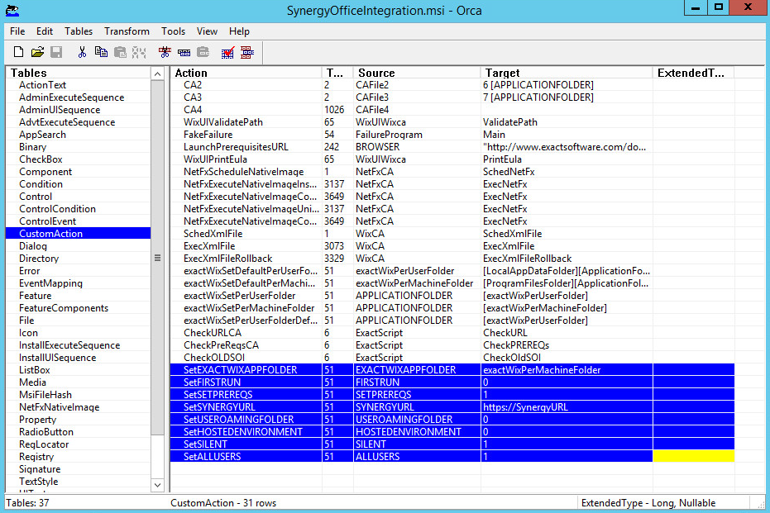Click the Orca application icon in title bar
Image resolution: width=770 pixels, height=513 pixels.
[12, 10]
